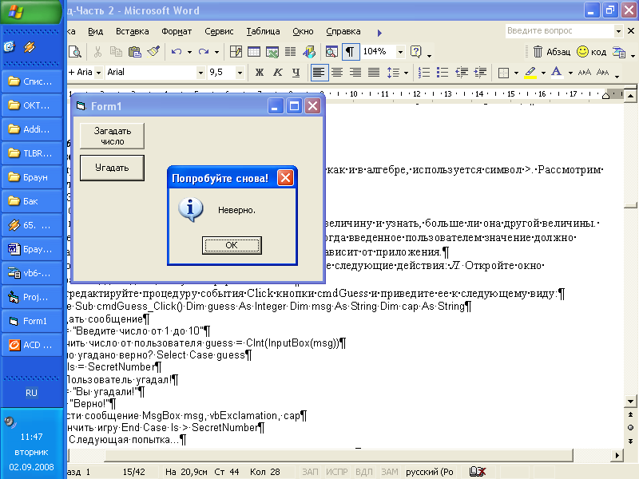Toggle Justify alignment
Image resolution: width=639 pixels, height=479 pixels.
pos(374,73)
